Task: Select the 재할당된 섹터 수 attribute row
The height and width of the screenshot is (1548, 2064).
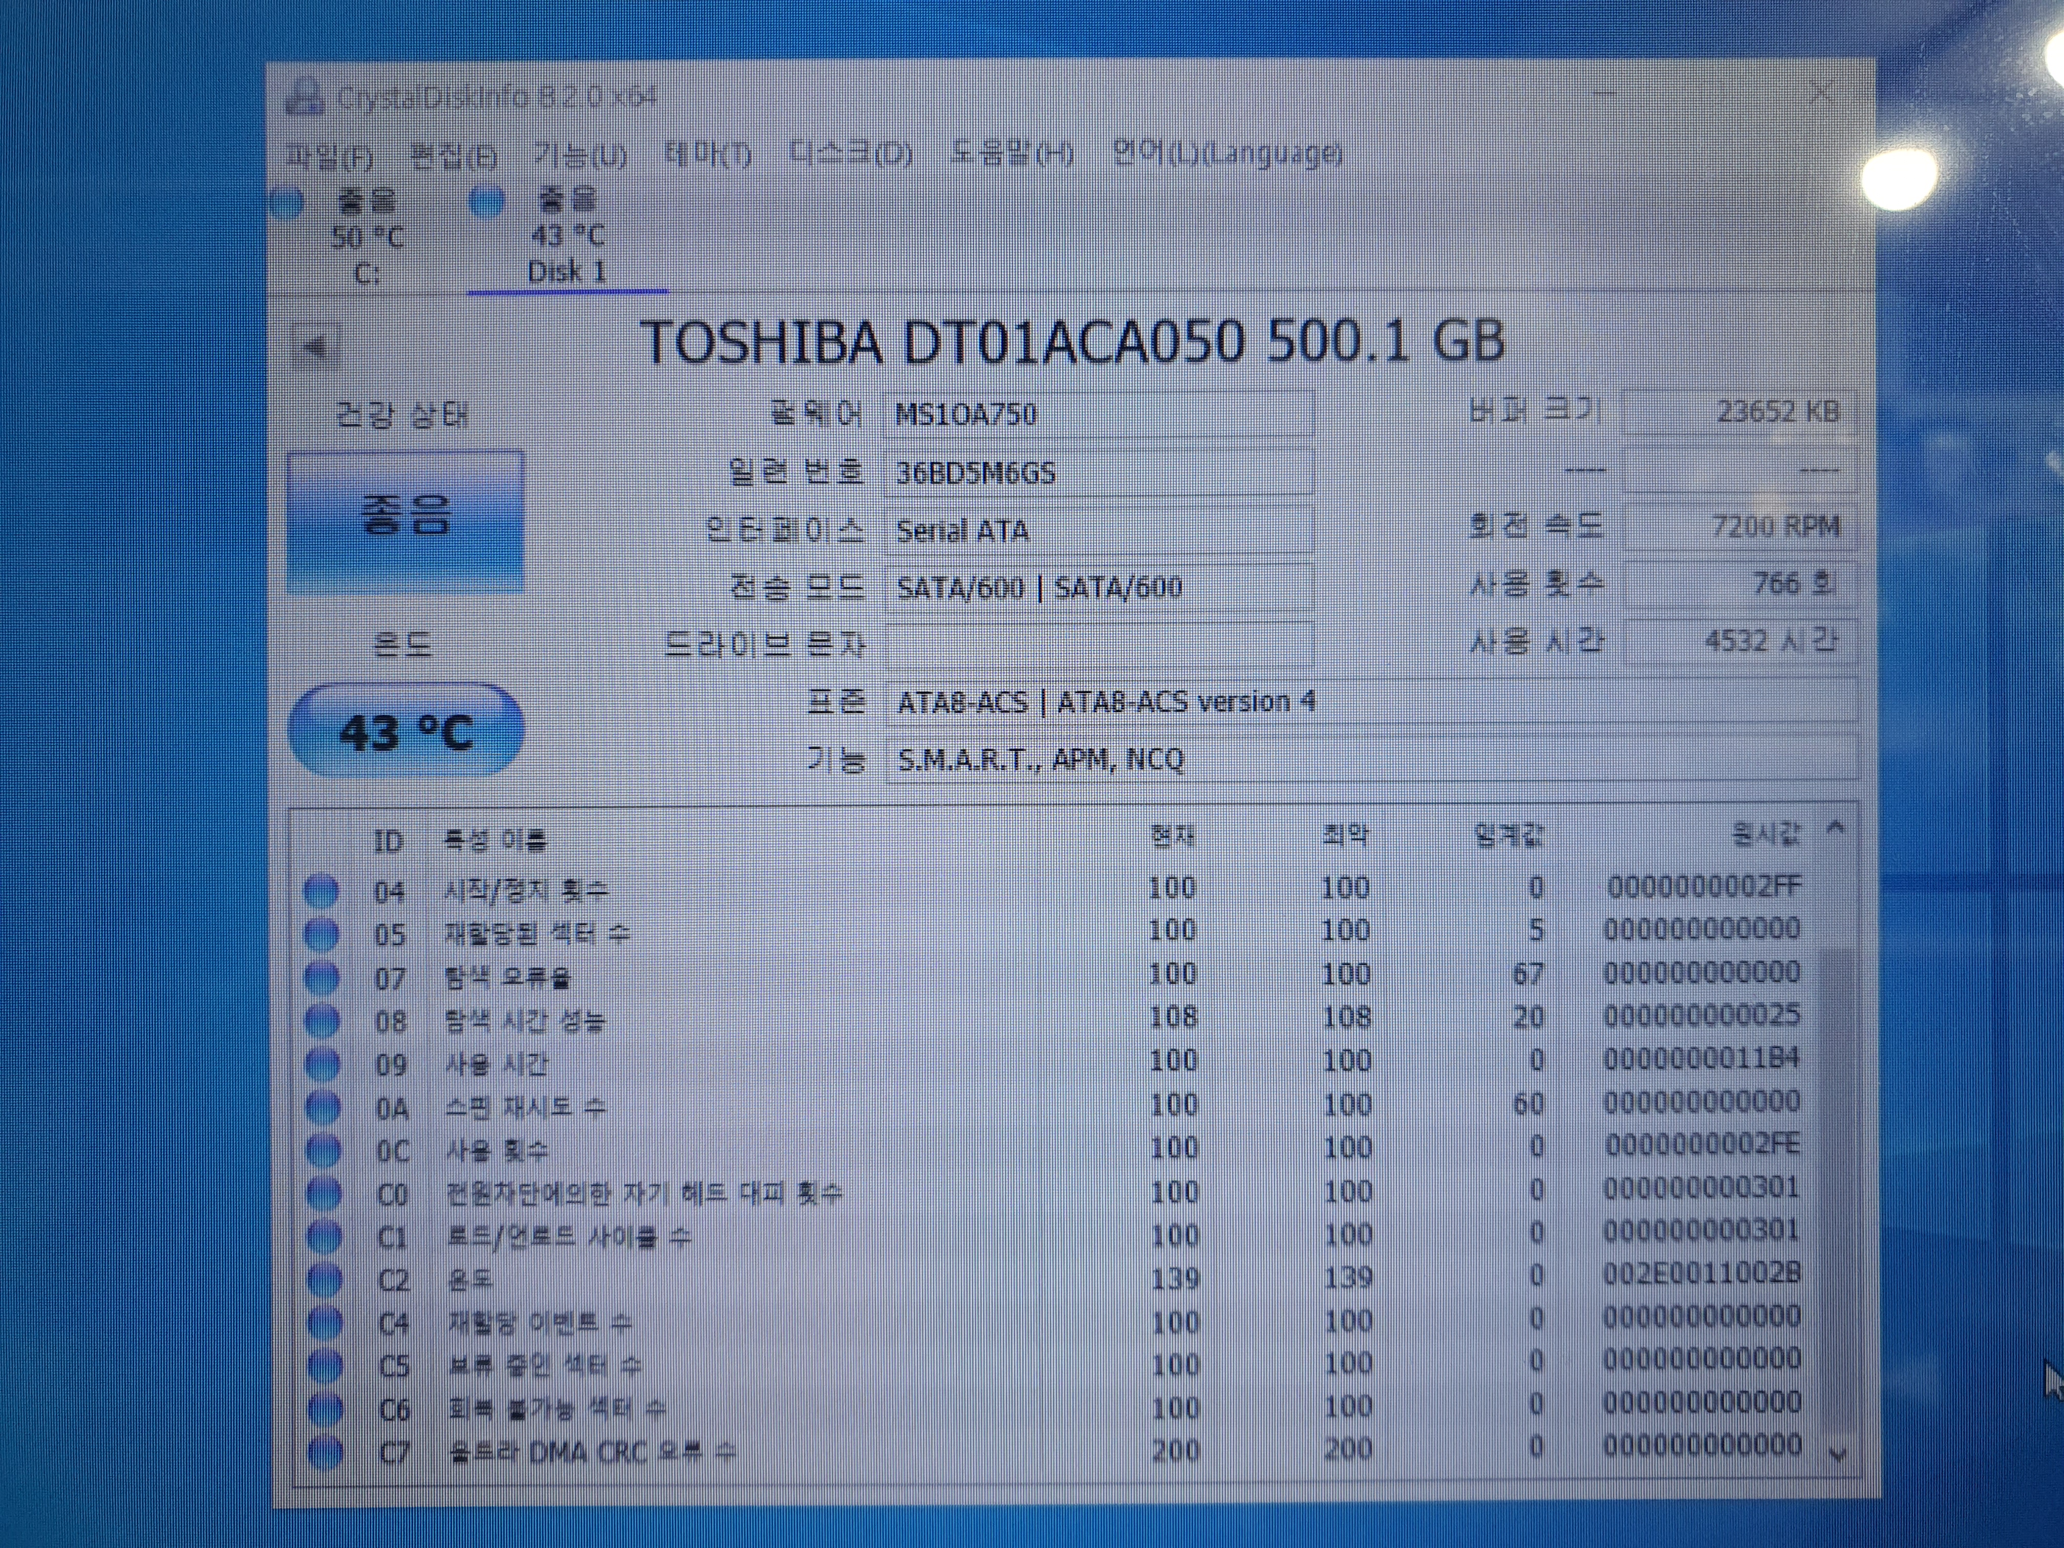Action: [x=1055, y=932]
